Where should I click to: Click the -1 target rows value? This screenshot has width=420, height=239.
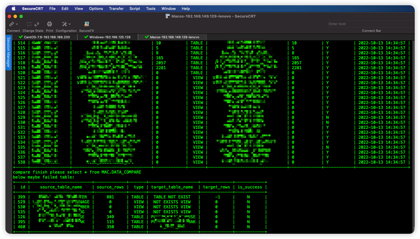[217, 197]
